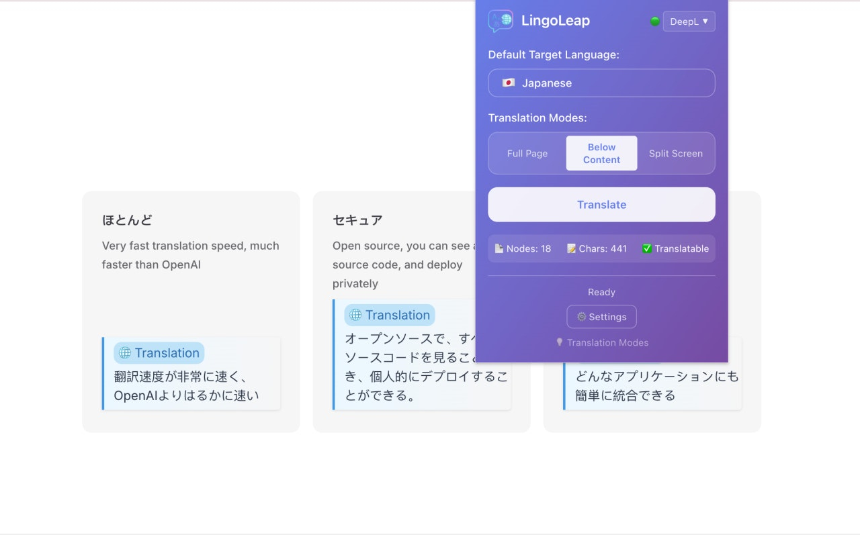Viewport: 860px width, 537px height.
Task: Select the Below Content translation mode
Action: tap(601, 153)
